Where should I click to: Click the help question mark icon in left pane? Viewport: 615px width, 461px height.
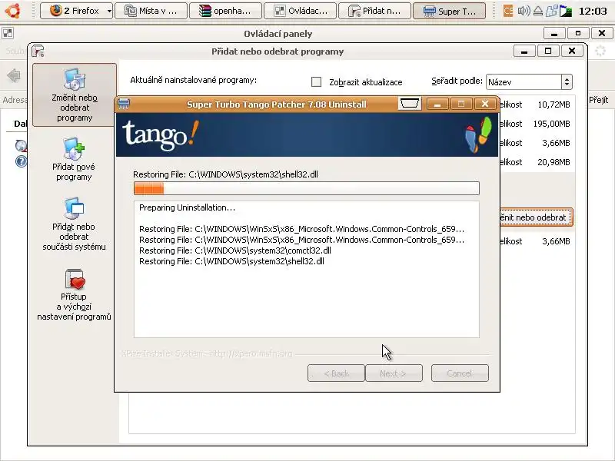(21, 161)
